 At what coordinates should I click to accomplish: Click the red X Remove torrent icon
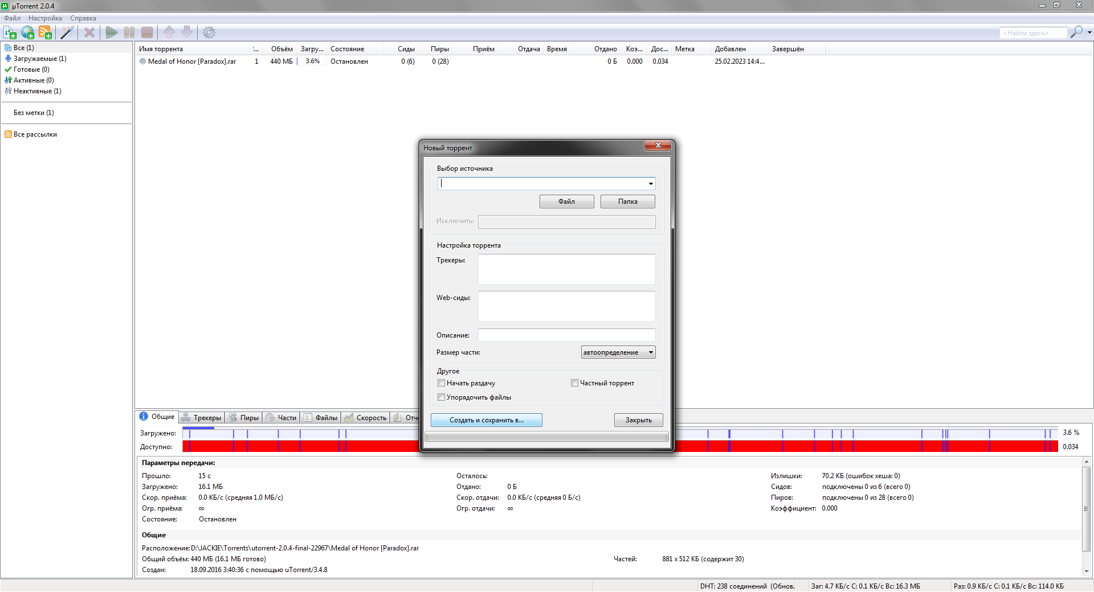pyautogui.click(x=89, y=32)
